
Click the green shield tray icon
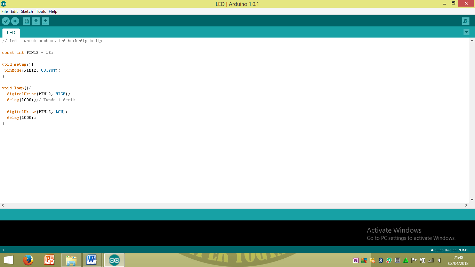(x=389, y=260)
